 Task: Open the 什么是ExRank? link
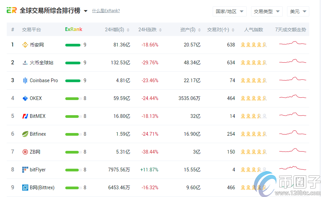point(106,11)
